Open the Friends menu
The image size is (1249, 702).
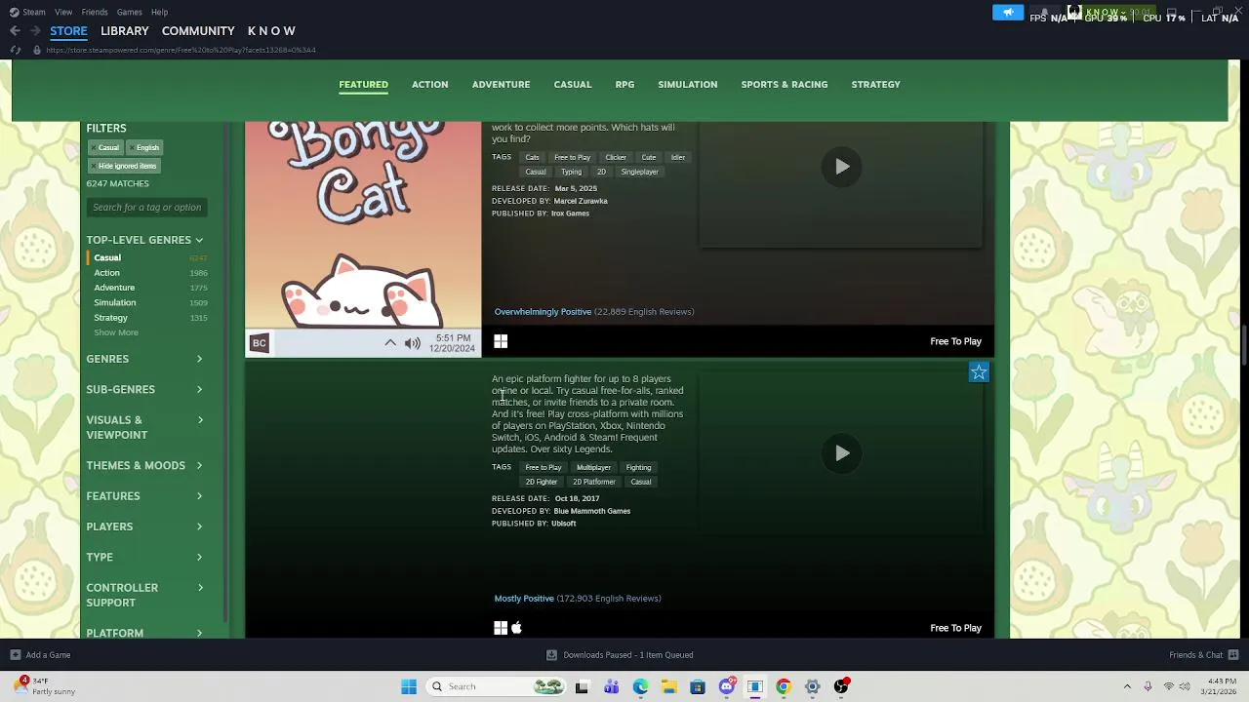click(95, 12)
